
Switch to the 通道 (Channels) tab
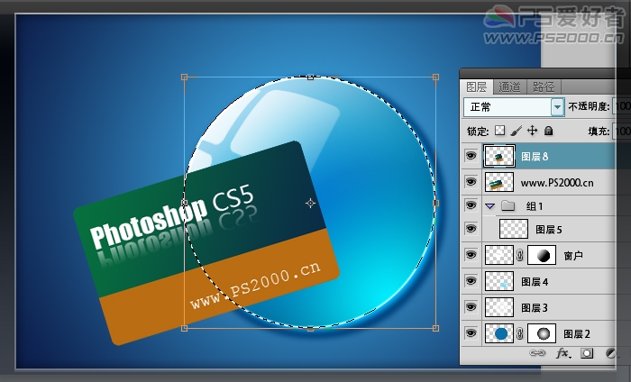(x=509, y=86)
